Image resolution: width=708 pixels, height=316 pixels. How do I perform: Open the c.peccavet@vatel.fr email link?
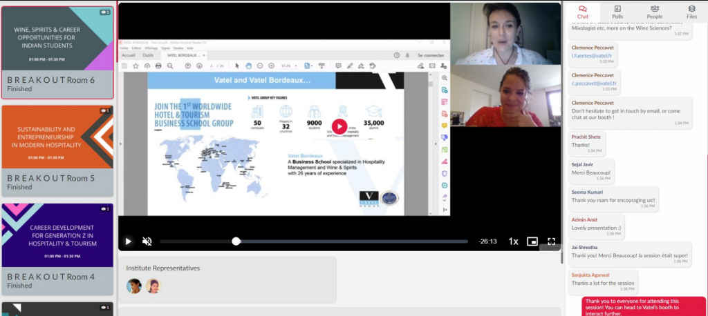[x=594, y=83]
